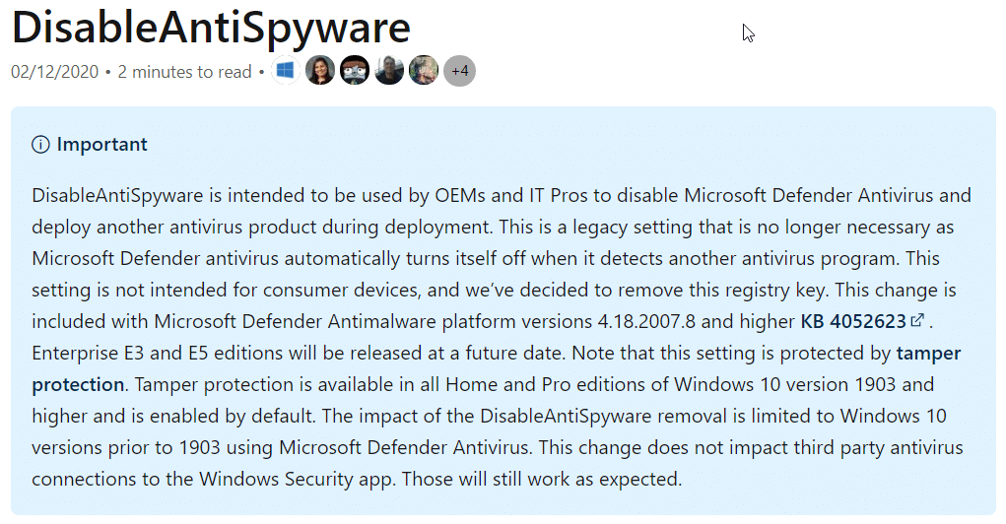The height and width of the screenshot is (524, 1006).
Task: Click the DisableAntiSpyware page title
Action: point(211,29)
